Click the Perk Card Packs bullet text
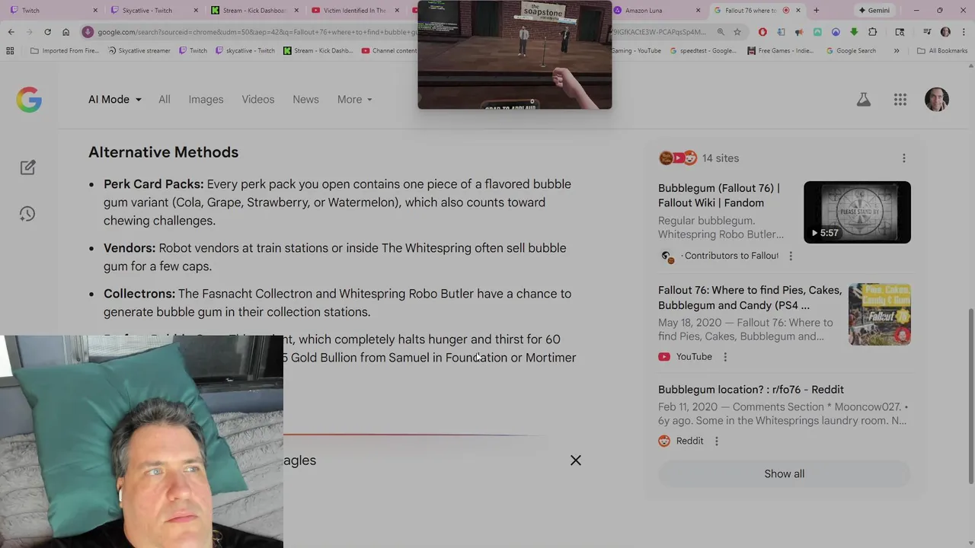The height and width of the screenshot is (548, 975). pyautogui.click(x=337, y=202)
